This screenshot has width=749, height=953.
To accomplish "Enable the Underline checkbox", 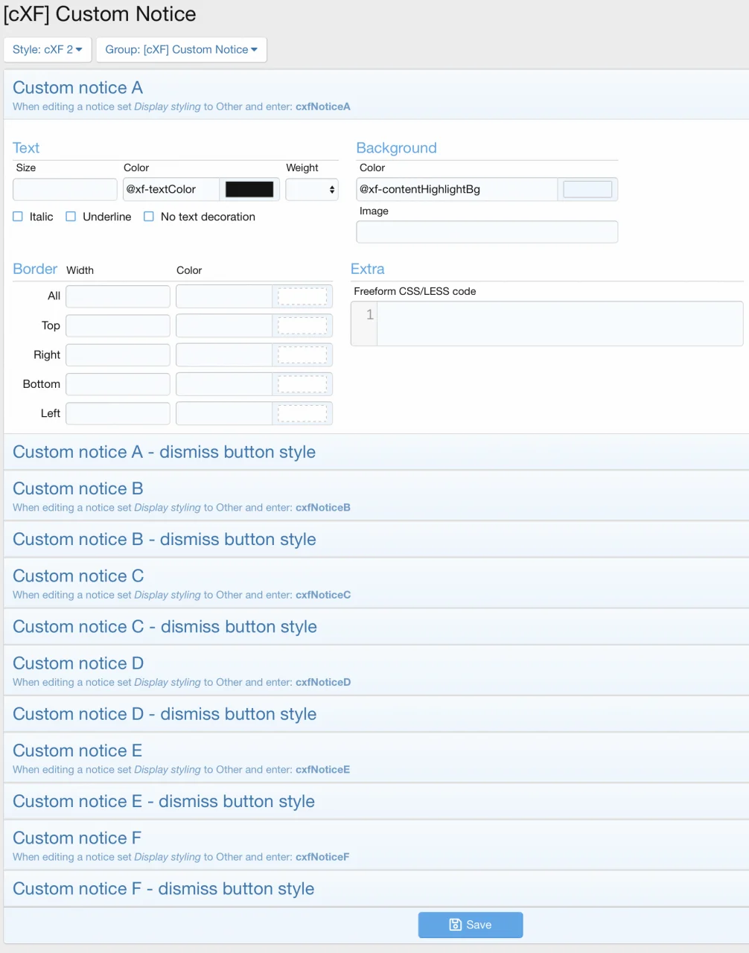I will (x=71, y=216).
